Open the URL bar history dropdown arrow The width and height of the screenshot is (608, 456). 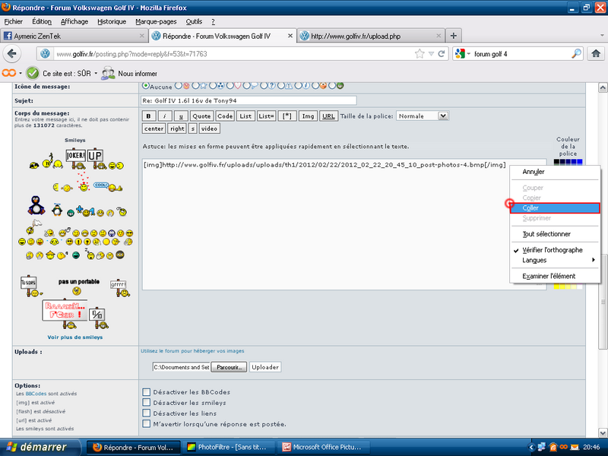[431, 54]
